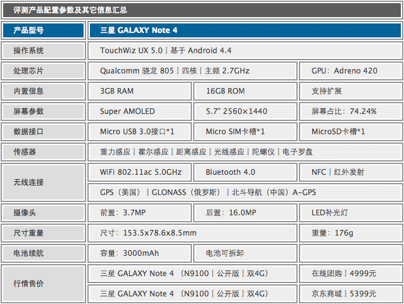Screen dimensions: 404x304
Task: Click the '重量: 176g' cell
Action: [351, 233]
